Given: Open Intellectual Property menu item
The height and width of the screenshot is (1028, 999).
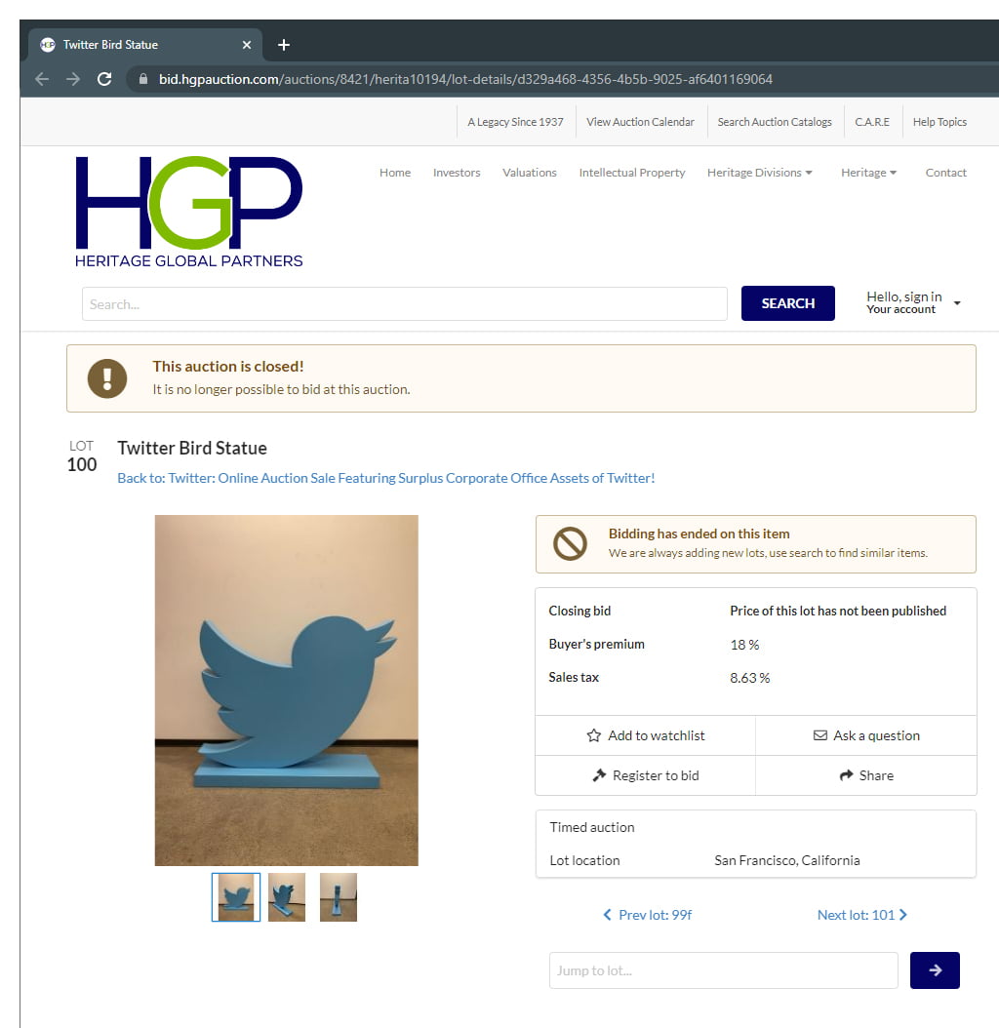Looking at the screenshot, I should pyautogui.click(x=631, y=173).
